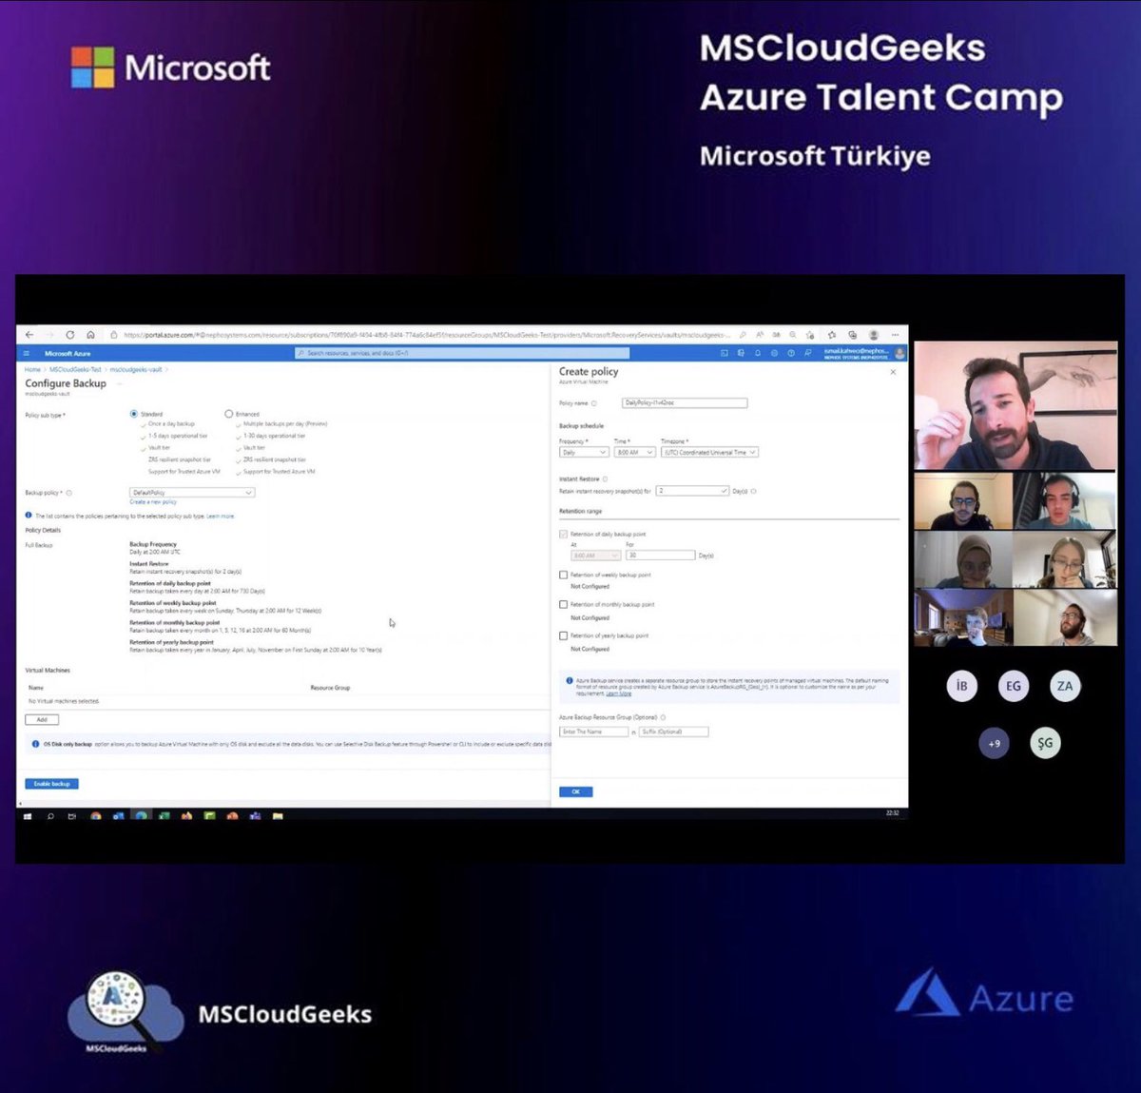Open the Frequency Daily dropdown
The height and width of the screenshot is (1093, 1141).
(584, 453)
